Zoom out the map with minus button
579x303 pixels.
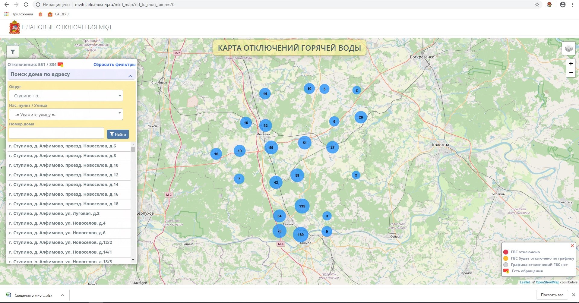click(x=571, y=73)
